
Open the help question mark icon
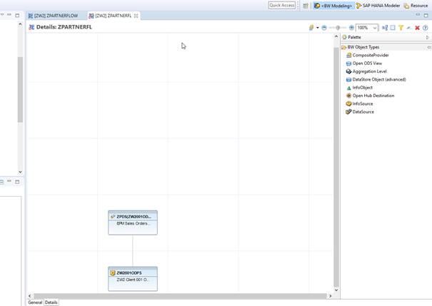pos(425,28)
